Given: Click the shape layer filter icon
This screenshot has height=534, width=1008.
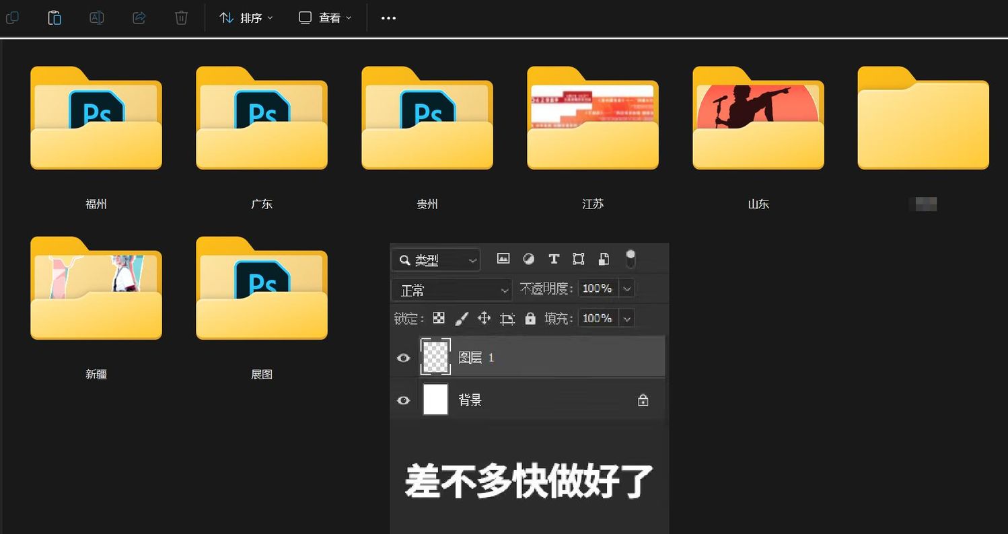Looking at the screenshot, I should 578,259.
